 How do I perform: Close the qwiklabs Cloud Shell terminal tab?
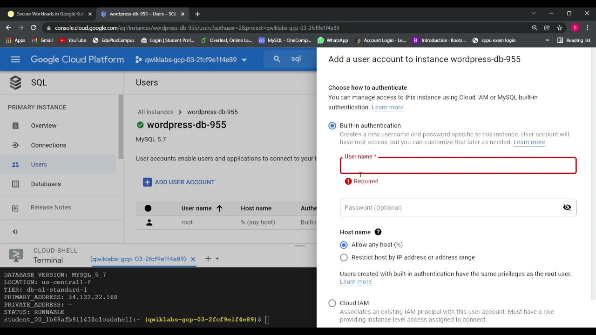pos(193,259)
